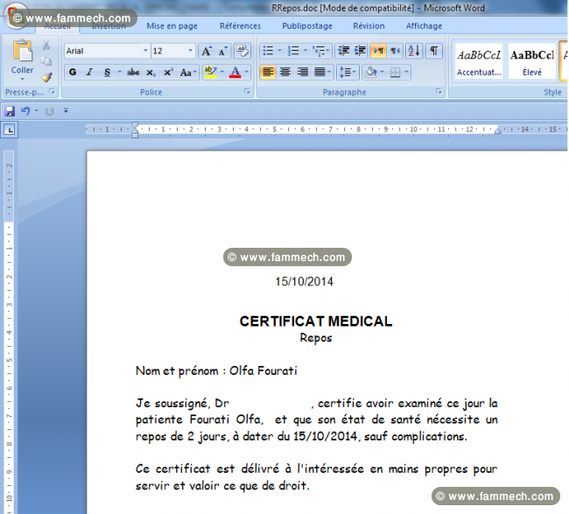This screenshot has height=514, width=569.
Task: Click the Subscript icon
Action: coord(151,72)
